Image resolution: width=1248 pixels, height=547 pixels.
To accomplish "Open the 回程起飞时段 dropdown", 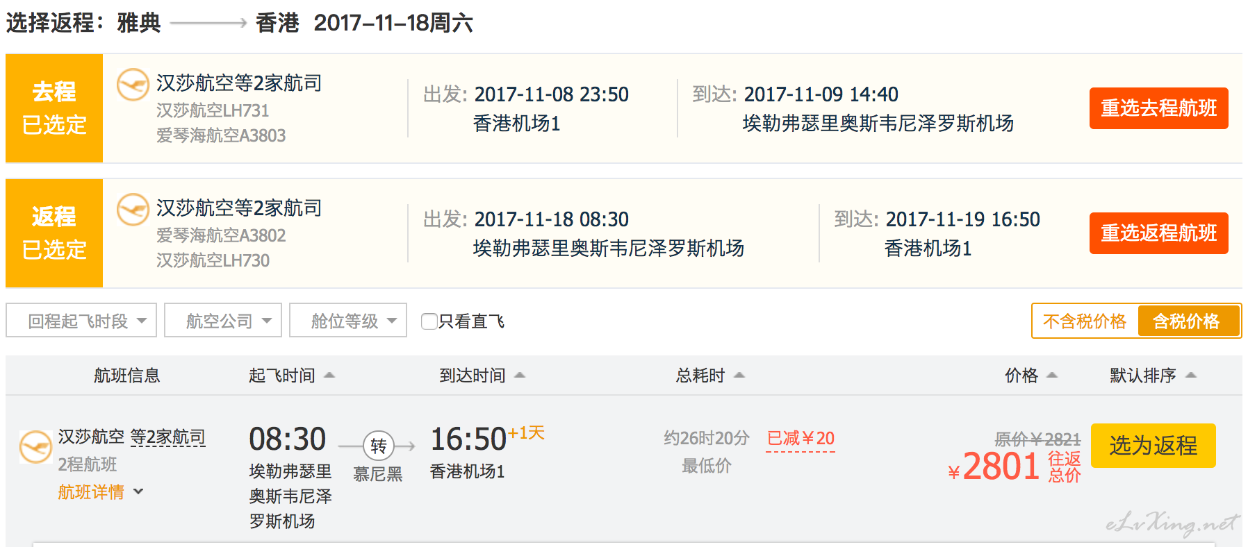I will tap(81, 320).
